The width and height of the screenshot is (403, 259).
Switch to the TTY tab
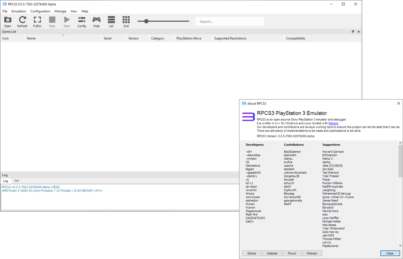(x=17, y=181)
